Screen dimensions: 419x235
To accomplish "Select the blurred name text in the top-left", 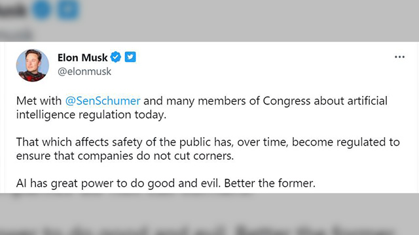I will click(13, 10).
